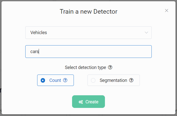
Task: Focus the detector name field containing "cars"
Action: (x=88, y=52)
